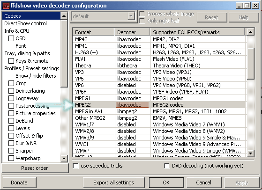The image size is (262, 190).
Task: Check the DeBand checkbox
Action: [11, 121]
